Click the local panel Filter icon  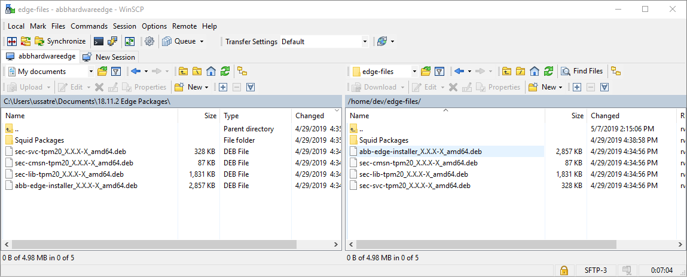(115, 71)
